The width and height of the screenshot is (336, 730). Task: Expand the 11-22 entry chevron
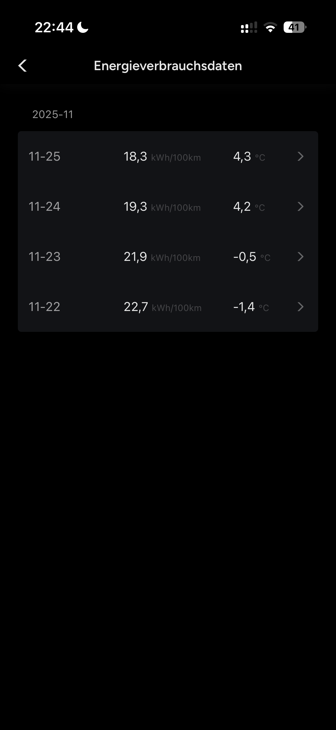pos(301,307)
